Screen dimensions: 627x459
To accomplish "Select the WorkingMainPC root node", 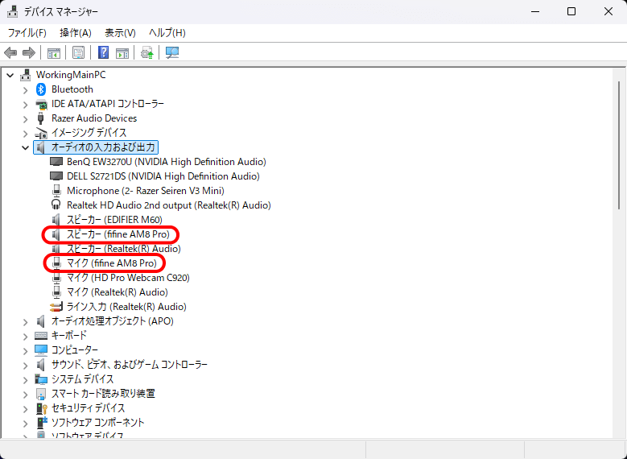I will (x=70, y=75).
